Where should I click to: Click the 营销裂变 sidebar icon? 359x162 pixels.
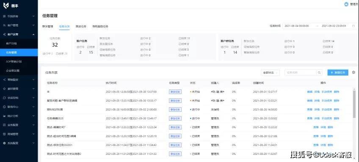[x=4, y=80]
